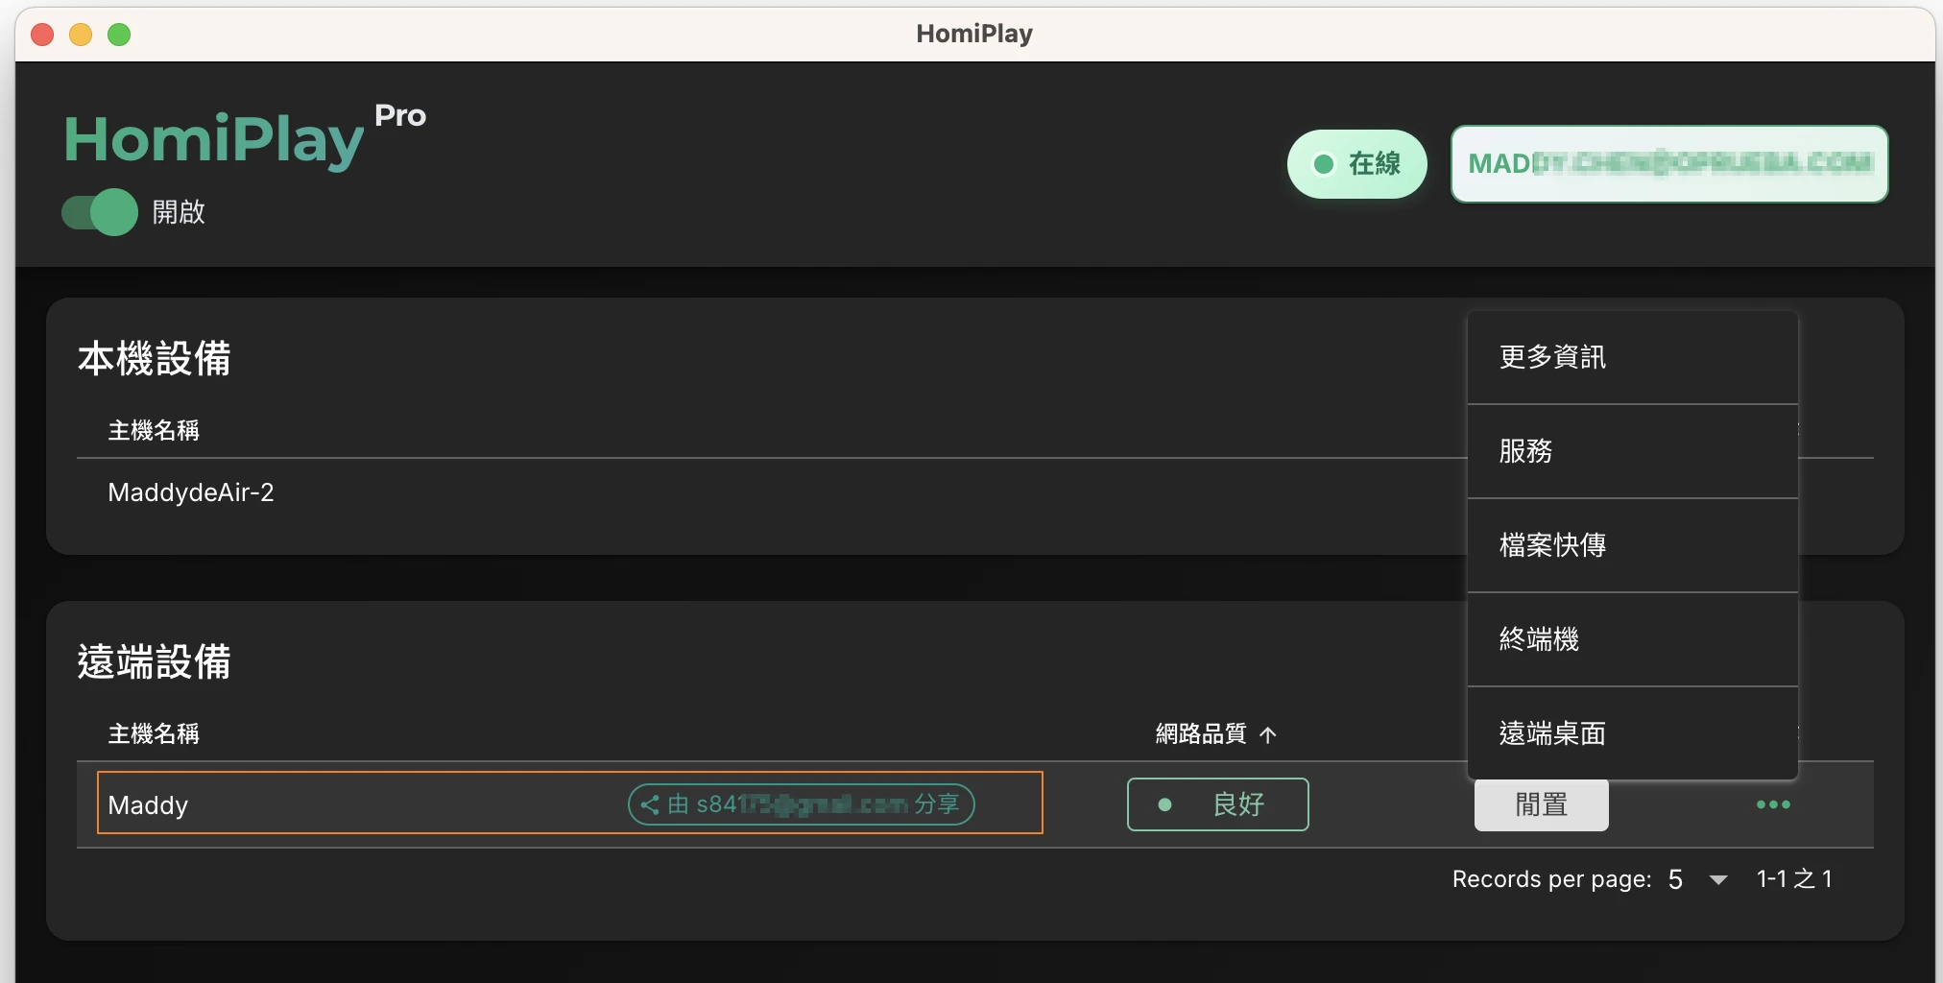Viewport: 1943px width, 983px height.
Task: Select 更多資訊 from the context menu
Action: (x=1632, y=357)
